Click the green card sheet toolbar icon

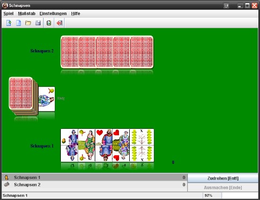(x=49, y=23)
